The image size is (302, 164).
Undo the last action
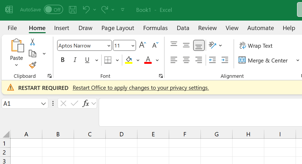click(86, 9)
